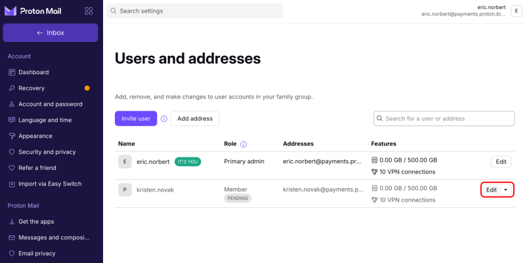Image resolution: width=525 pixels, height=263 pixels.
Task: Click the Proton Mail logo
Action: [33, 11]
